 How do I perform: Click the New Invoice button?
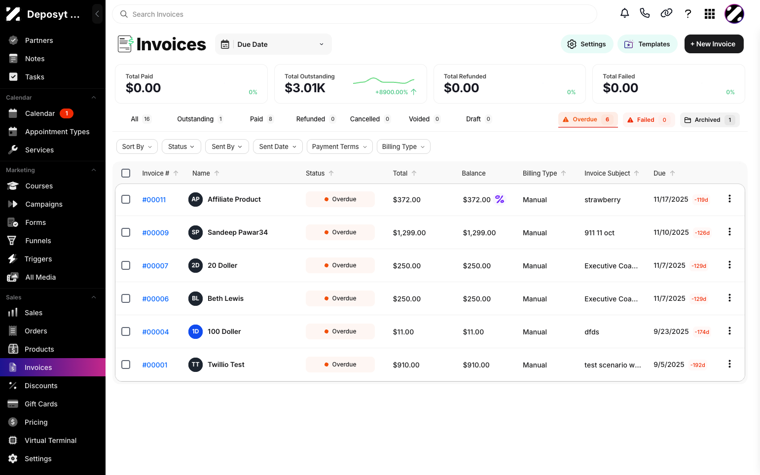pyautogui.click(x=714, y=44)
